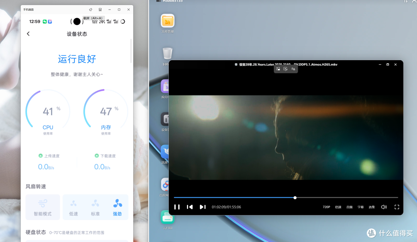The width and height of the screenshot is (417, 242).
Task: Click the phone page scrollbar
Action: click(x=131, y=51)
